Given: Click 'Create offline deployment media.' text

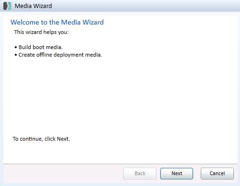Looking at the screenshot, I should coord(60,55).
